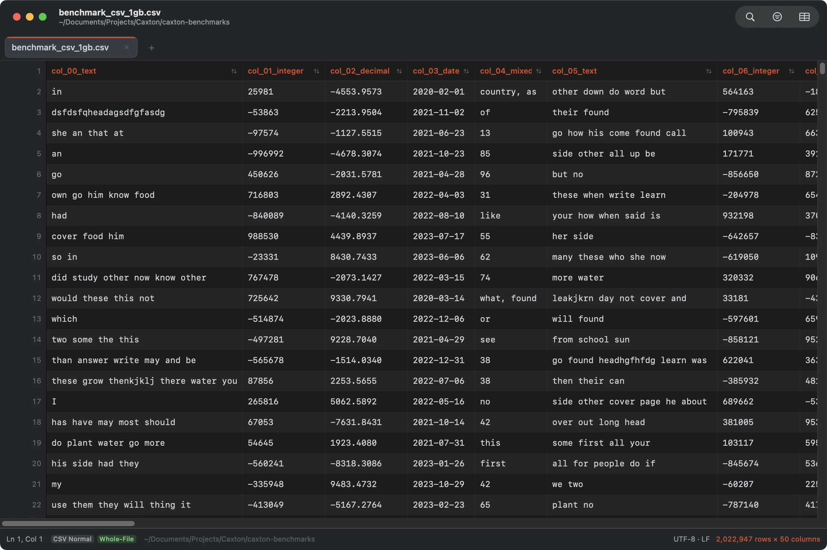Screen dimensions: 827x550
Task: Sort by col_00_text sort arrows
Action: point(234,71)
